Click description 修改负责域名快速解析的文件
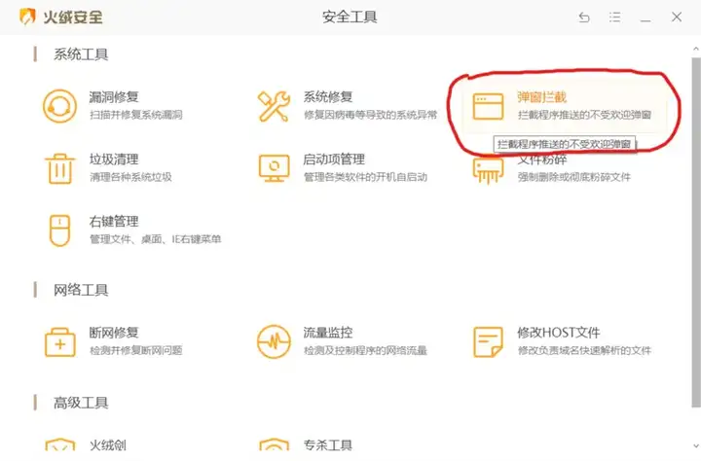Screen dimensions: 701x461 pyautogui.click(x=584, y=350)
